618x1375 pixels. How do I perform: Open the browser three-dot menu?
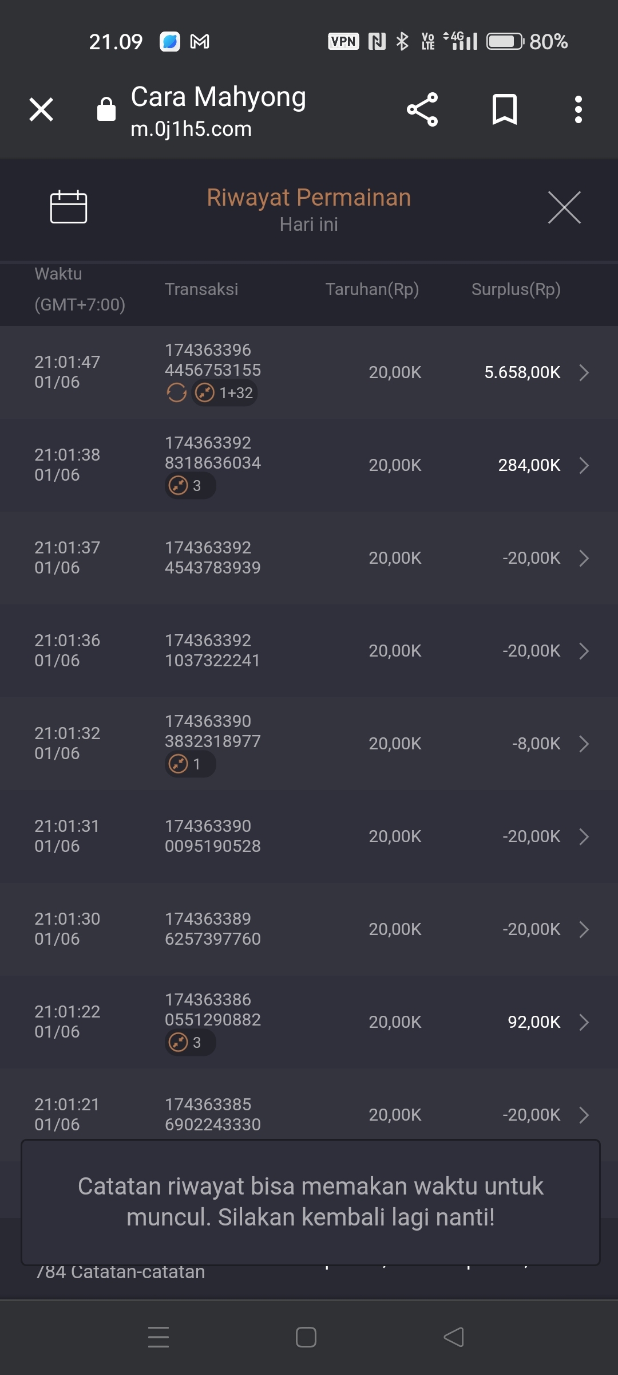579,109
